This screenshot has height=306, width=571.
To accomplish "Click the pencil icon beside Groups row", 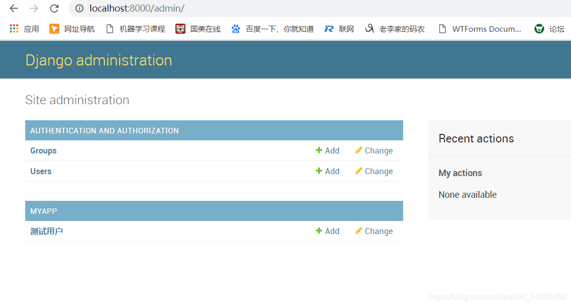I will (358, 150).
